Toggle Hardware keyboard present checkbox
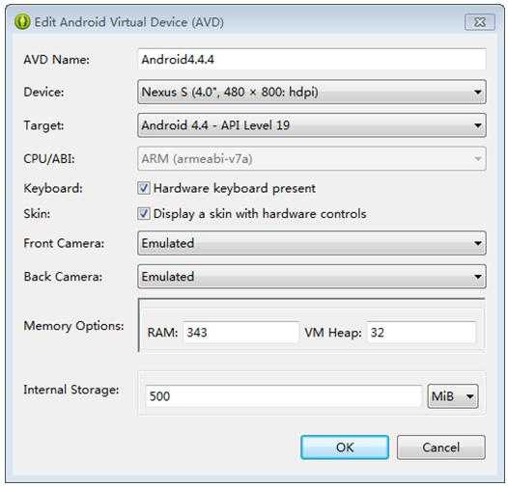The image size is (508, 487). (x=144, y=188)
